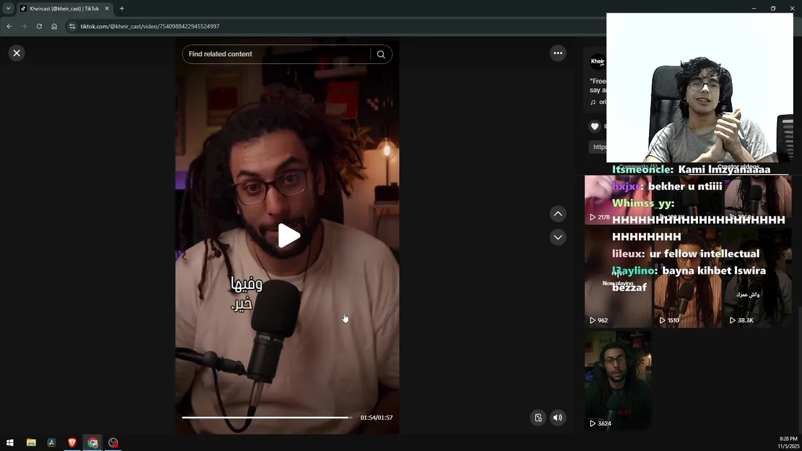Click the https video link field

(x=599, y=147)
